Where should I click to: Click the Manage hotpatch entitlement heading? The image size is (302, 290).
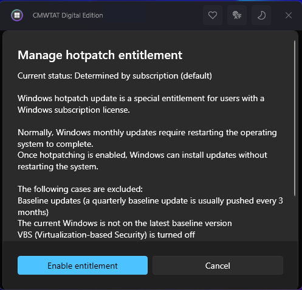coord(100,55)
